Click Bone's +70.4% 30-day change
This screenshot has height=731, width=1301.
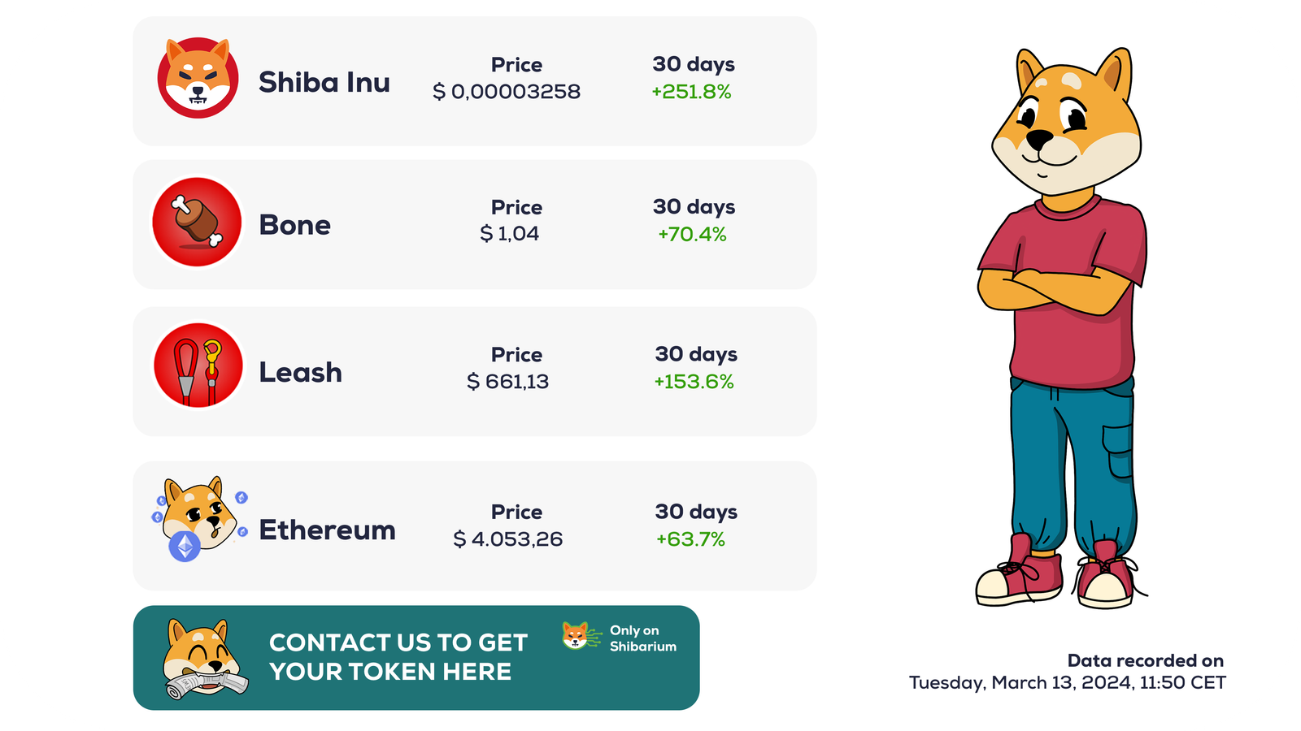pyautogui.click(x=692, y=235)
